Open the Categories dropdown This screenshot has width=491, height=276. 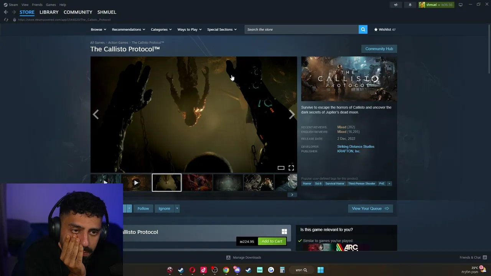tap(161, 30)
